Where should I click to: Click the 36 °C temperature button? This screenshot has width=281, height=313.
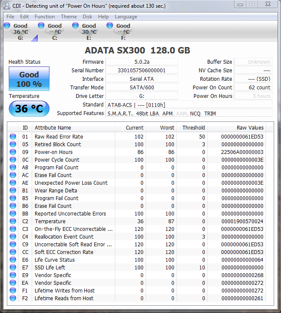[x=29, y=109]
